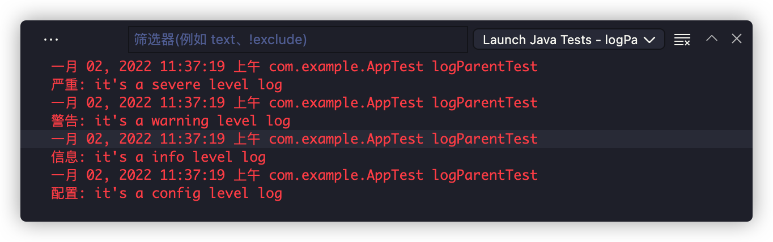Open the panel's more actions ellipsis menu
773x242 pixels.
point(51,40)
